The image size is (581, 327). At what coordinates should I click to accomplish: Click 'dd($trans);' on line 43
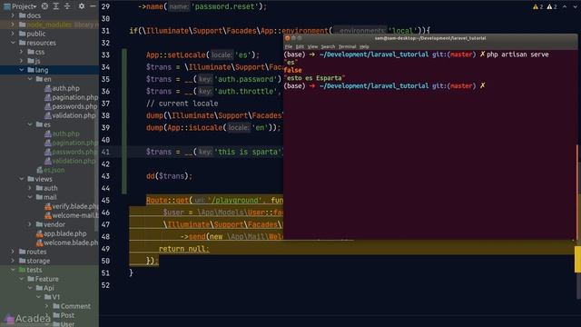click(x=170, y=176)
